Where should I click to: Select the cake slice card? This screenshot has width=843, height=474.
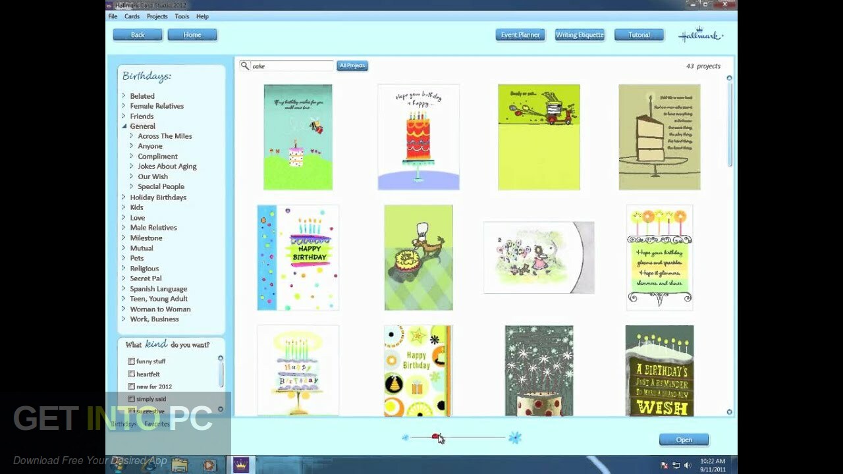[x=659, y=137]
